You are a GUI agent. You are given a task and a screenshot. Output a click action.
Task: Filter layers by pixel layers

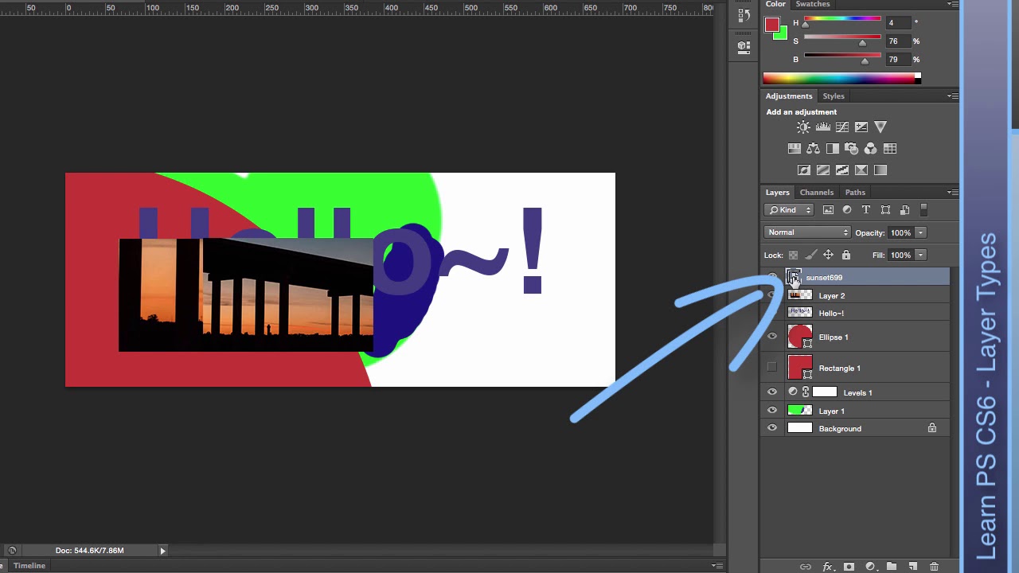pyautogui.click(x=828, y=210)
